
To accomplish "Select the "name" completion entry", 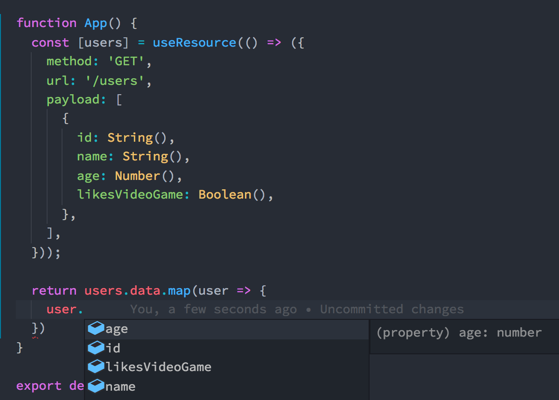I will (x=122, y=386).
